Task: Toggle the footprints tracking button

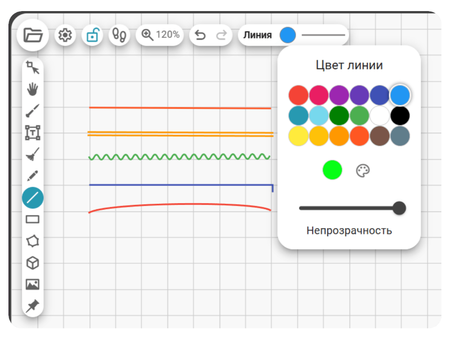Action: 119,35
